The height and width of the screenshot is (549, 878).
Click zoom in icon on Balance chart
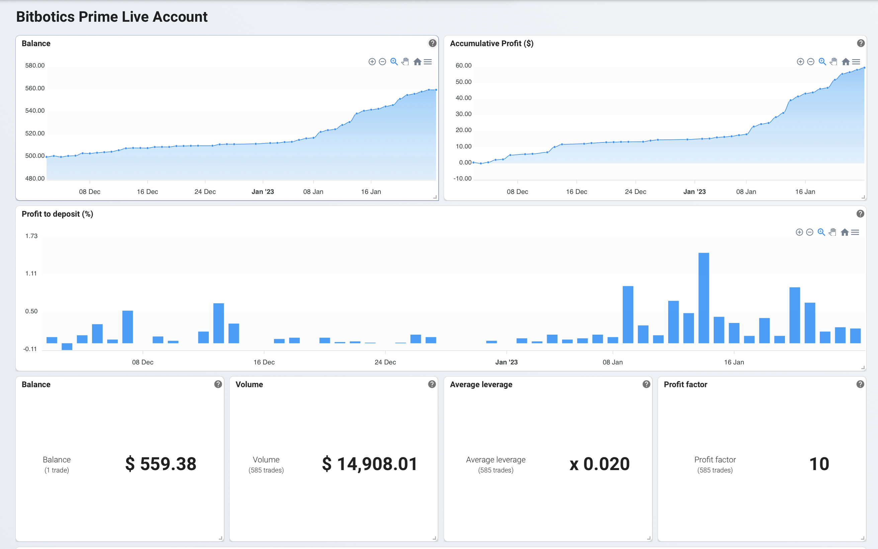(372, 62)
